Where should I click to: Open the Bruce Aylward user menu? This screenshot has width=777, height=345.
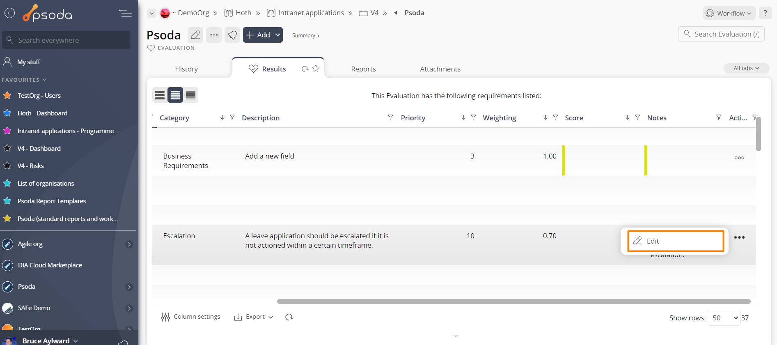pyautogui.click(x=50, y=340)
